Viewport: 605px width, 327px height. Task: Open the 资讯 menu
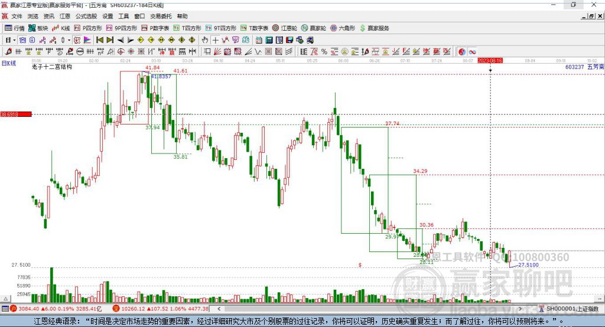coord(48,16)
